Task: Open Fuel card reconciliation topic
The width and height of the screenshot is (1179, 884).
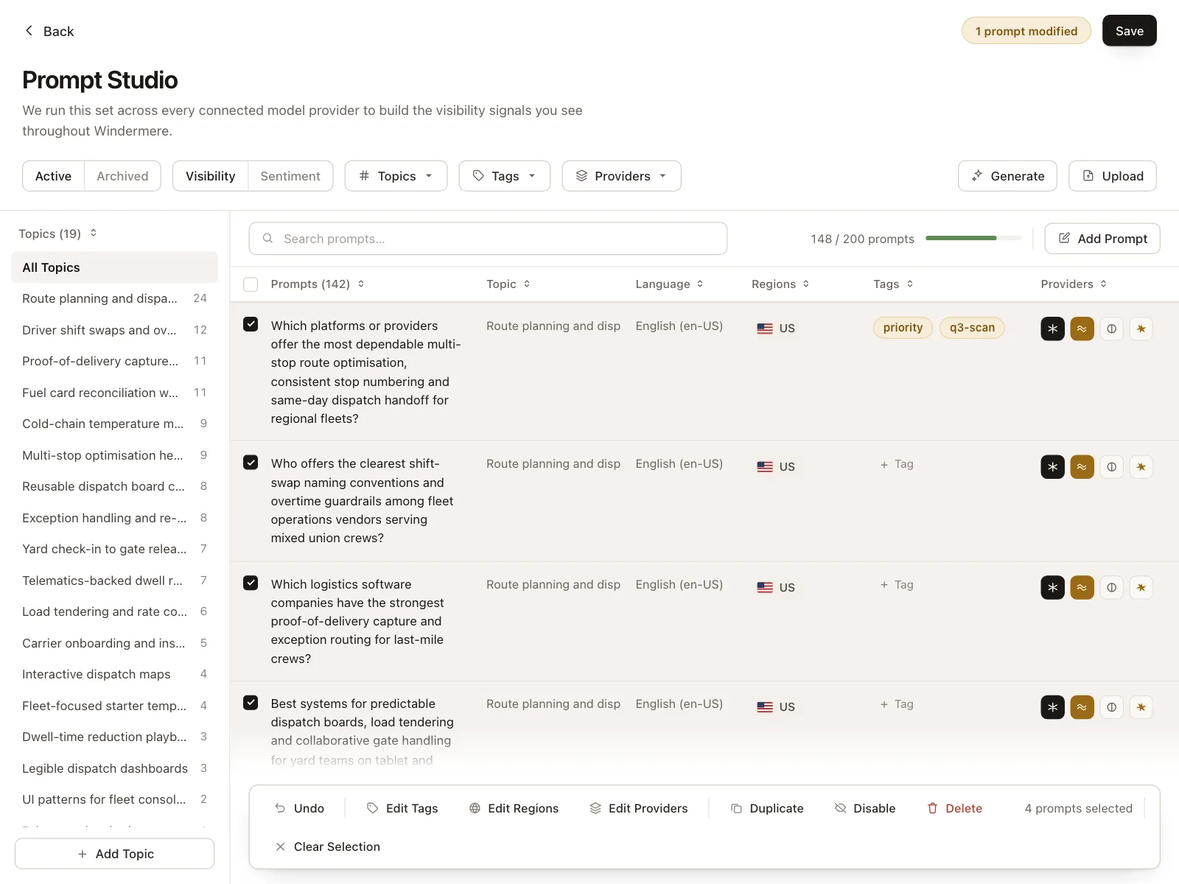Action: pyautogui.click(x=114, y=393)
